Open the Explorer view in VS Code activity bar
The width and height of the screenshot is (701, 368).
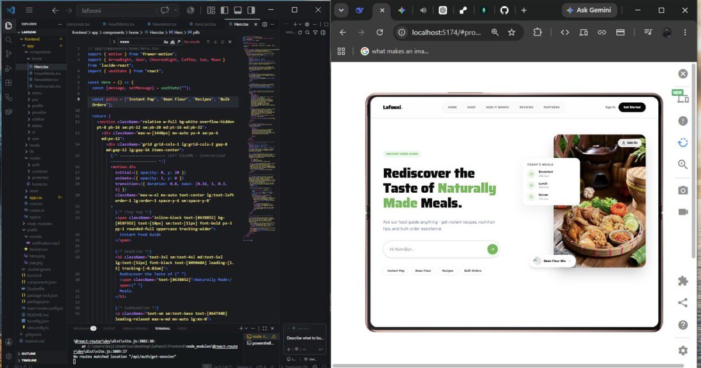8,25
